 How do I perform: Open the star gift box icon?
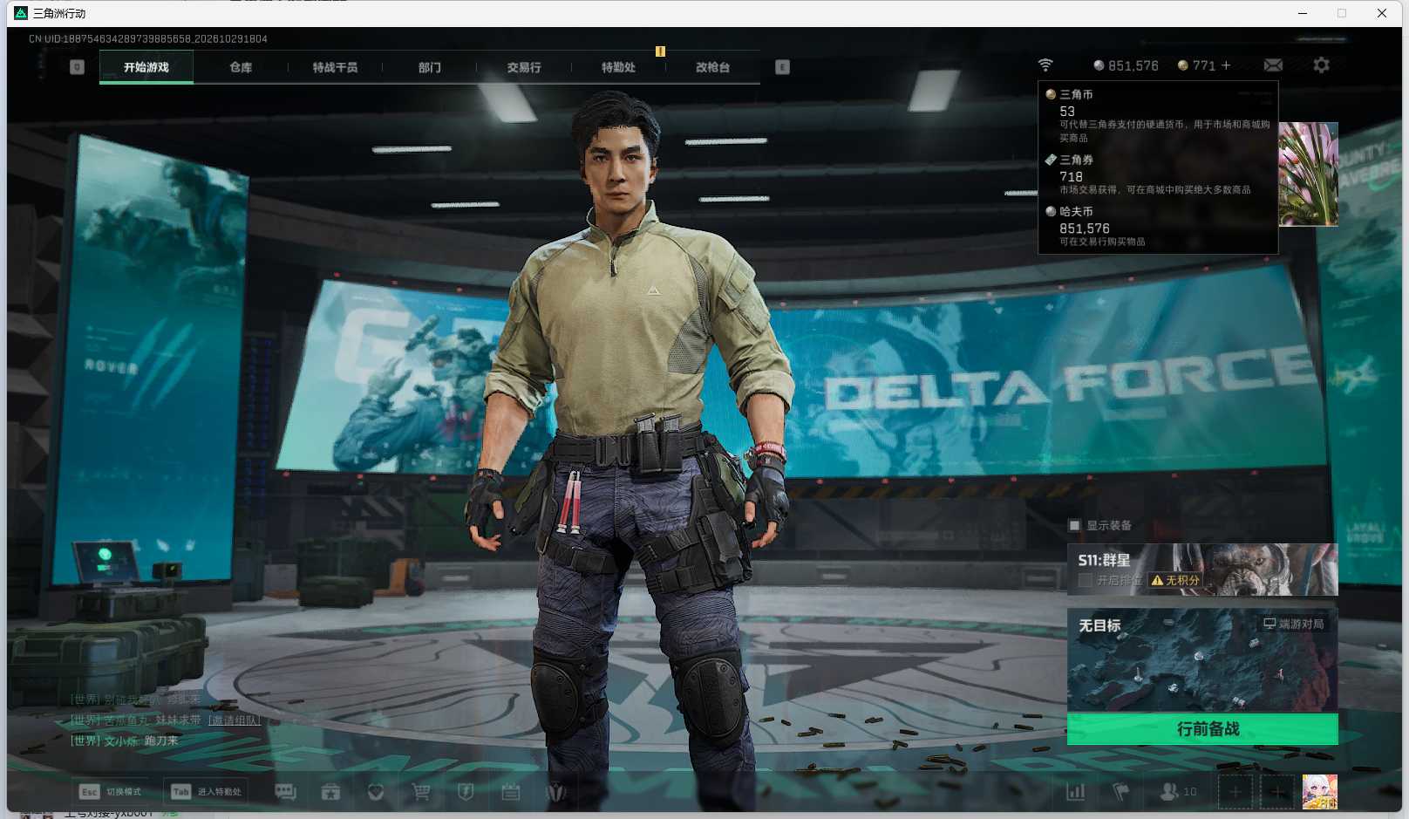click(x=330, y=792)
